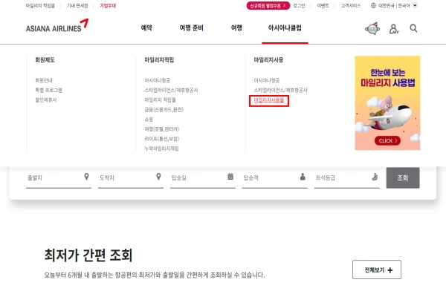Open the My Asiana user profile icon

[394, 29]
